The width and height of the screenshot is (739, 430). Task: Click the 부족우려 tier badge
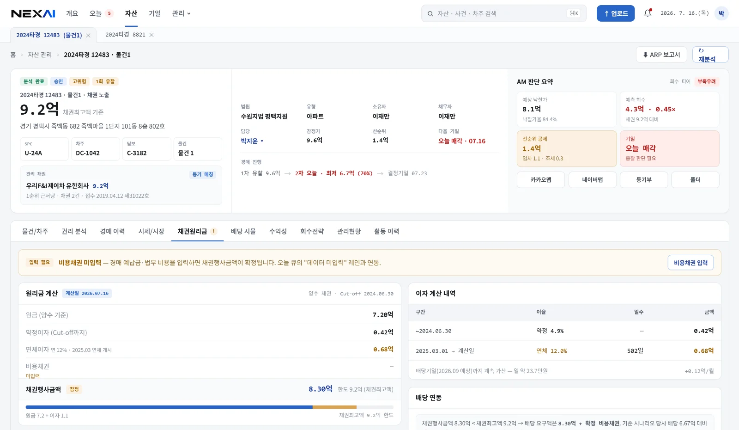click(706, 81)
